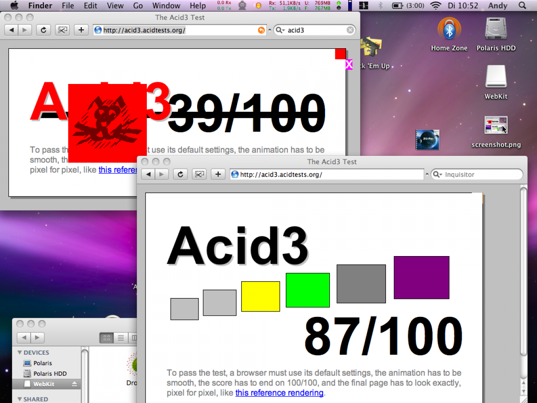Click orange reload indicator in rear address bar
Viewport: 537px width, 403px height.
(x=261, y=30)
